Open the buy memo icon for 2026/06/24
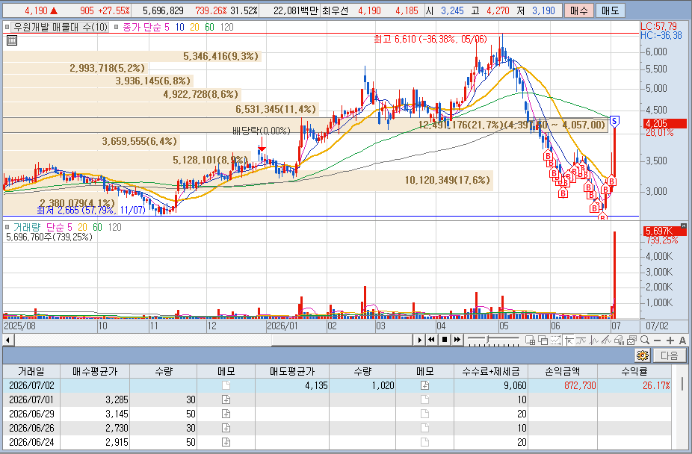 tap(226, 441)
